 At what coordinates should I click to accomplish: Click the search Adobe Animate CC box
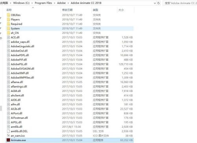click(x=180, y=3)
